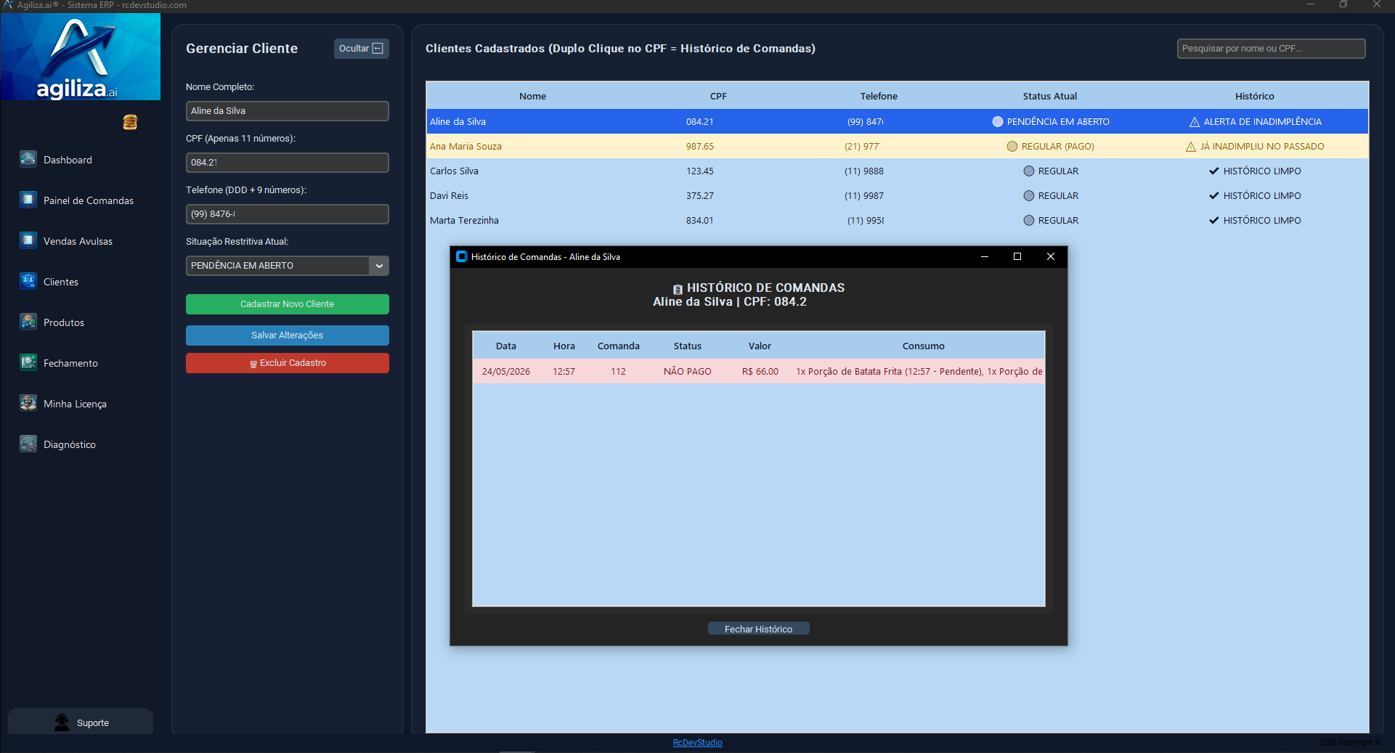Maximize the Histórico de Comandas window
This screenshot has width=1395, height=753.
[x=1017, y=256]
